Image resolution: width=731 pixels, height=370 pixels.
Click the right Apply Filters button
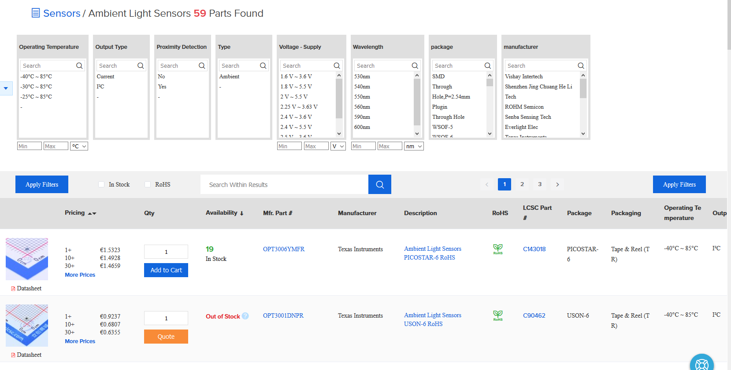(679, 184)
